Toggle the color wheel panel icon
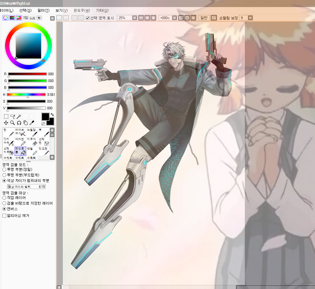The height and width of the screenshot is (289, 315). click(5, 18)
